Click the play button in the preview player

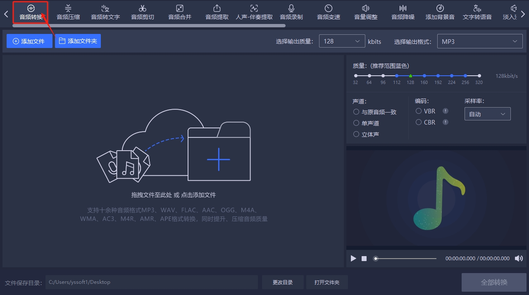(353, 258)
